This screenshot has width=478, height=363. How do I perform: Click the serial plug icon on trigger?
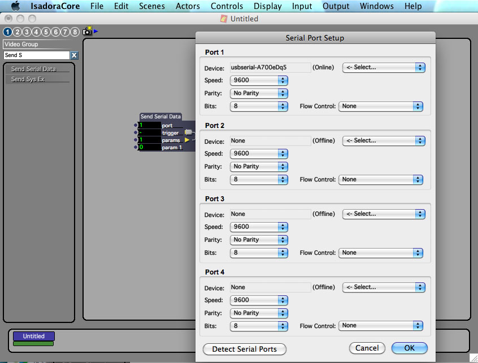[188, 132]
